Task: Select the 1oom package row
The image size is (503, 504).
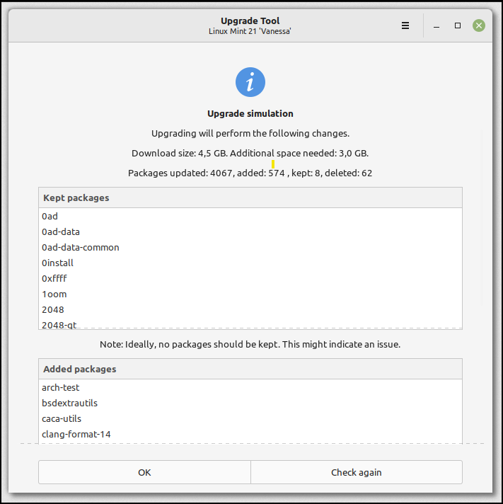Action: click(250, 294)
